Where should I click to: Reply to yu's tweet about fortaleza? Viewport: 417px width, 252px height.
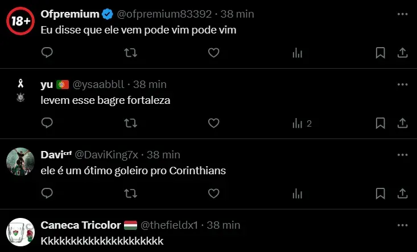tap(48, 123)
